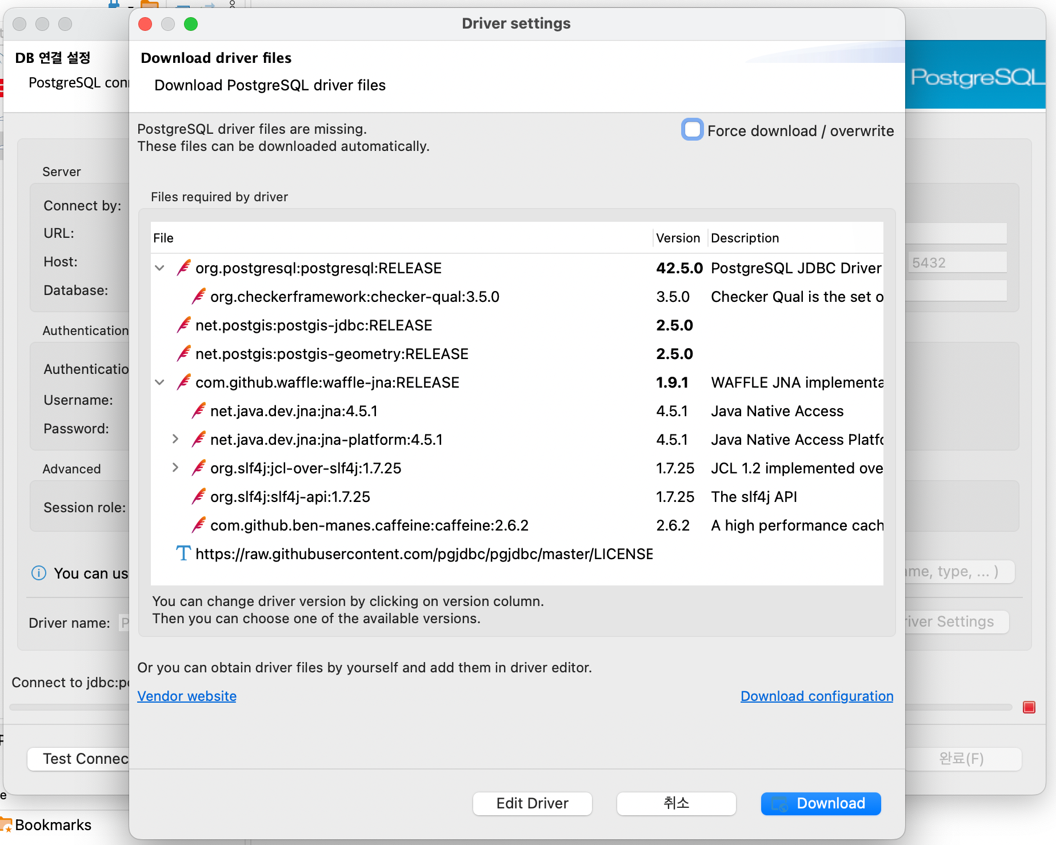
Task: Click Driver Settings button in background window
Action: click(957, 621)
